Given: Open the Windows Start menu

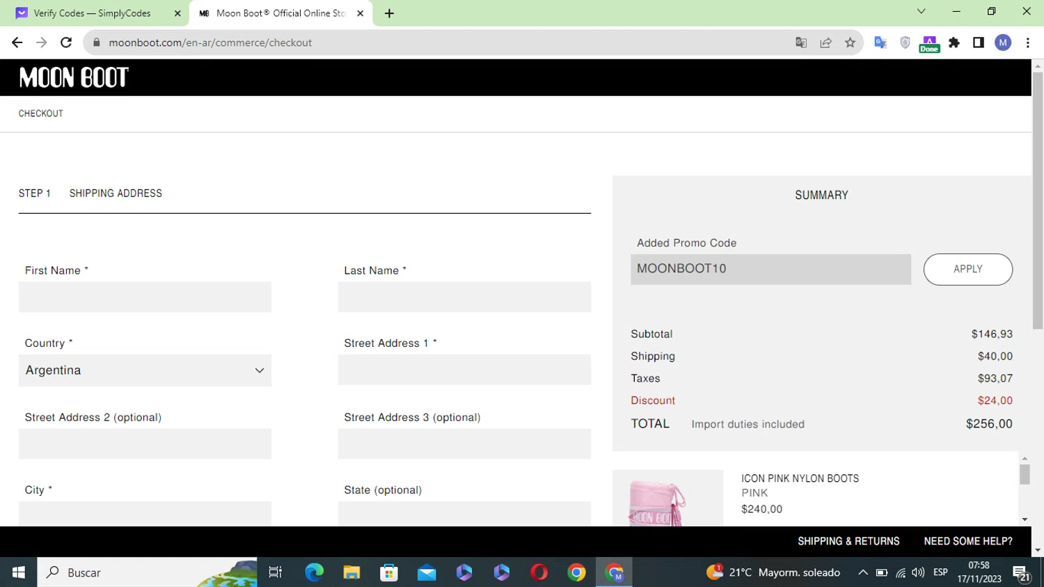Looking at the screenshot, I should coord(19,572).
